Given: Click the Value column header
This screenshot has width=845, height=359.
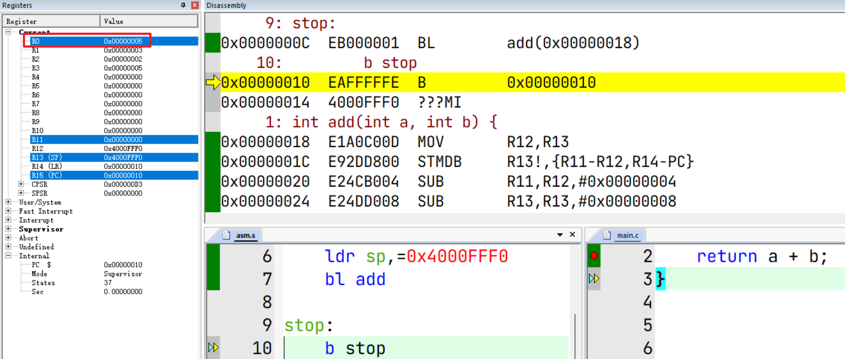Looking at the screenshot, I should click(149, 21).
